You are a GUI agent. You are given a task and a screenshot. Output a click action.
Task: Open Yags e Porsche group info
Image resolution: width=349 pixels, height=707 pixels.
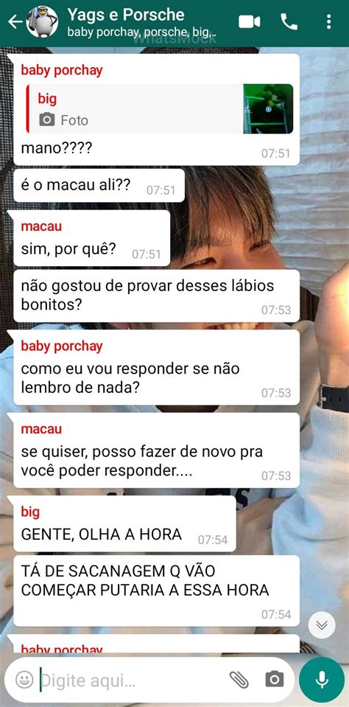click(x=126, y=15)
